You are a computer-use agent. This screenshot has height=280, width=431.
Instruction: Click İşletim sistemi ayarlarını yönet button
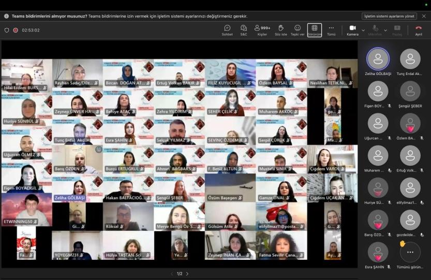389,16
